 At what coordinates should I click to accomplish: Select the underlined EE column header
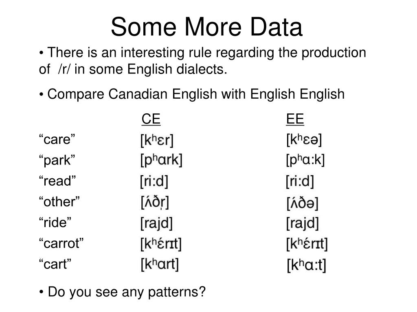click(295, 119)
